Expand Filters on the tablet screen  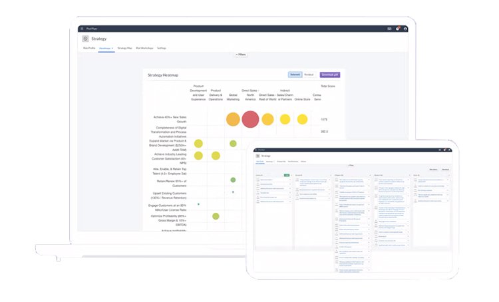click(350, 165)
